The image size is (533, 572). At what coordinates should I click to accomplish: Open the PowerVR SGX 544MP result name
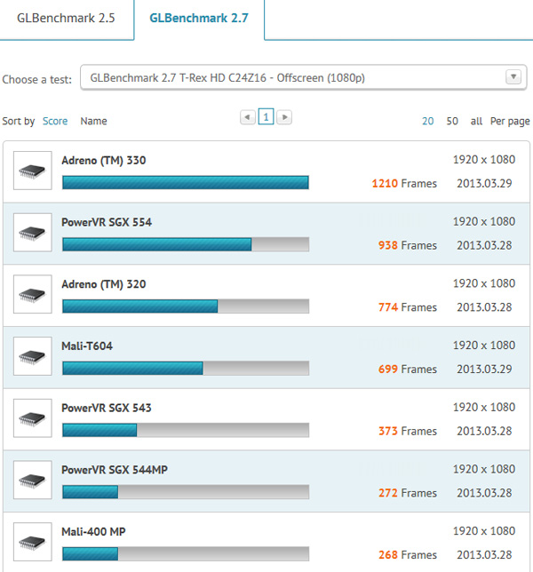click(x=115, y=470)
